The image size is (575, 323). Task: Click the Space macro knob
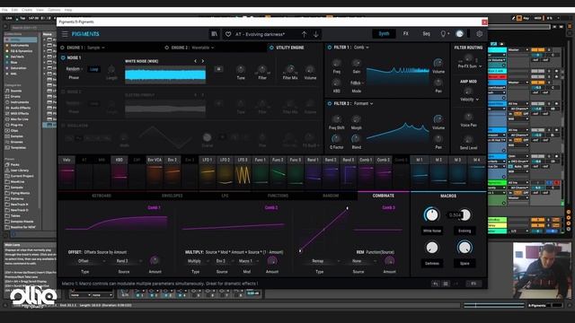(464, 248)
